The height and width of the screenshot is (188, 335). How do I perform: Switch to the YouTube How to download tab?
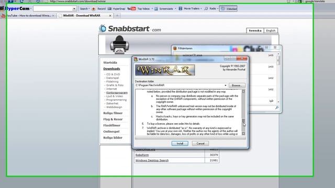tap(28, 16)
